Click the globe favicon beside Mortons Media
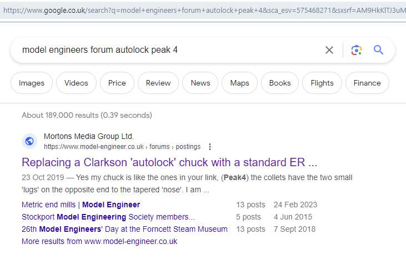406x259 pixels. click(x=29, y=141)
